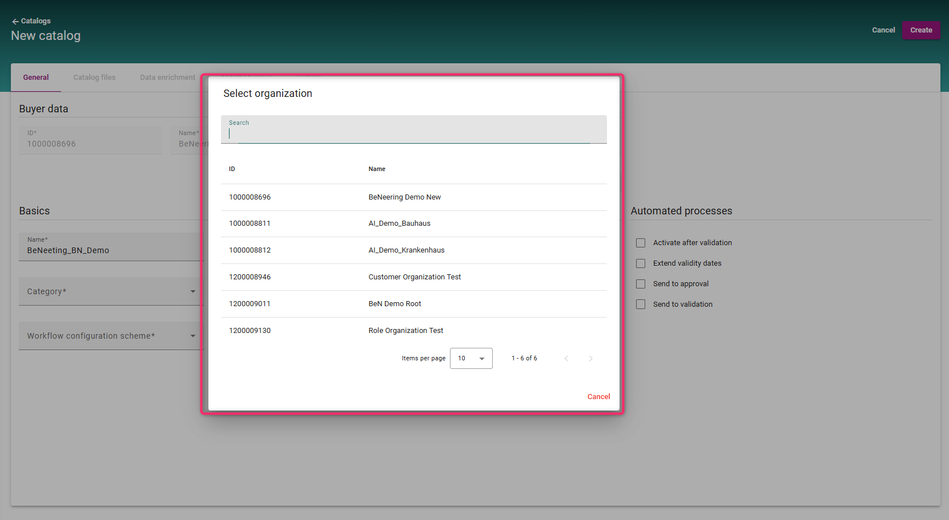This screenshot has height=520, width=949.
Task: Check the Extend validity dates option
Action: tap(641, 263)
